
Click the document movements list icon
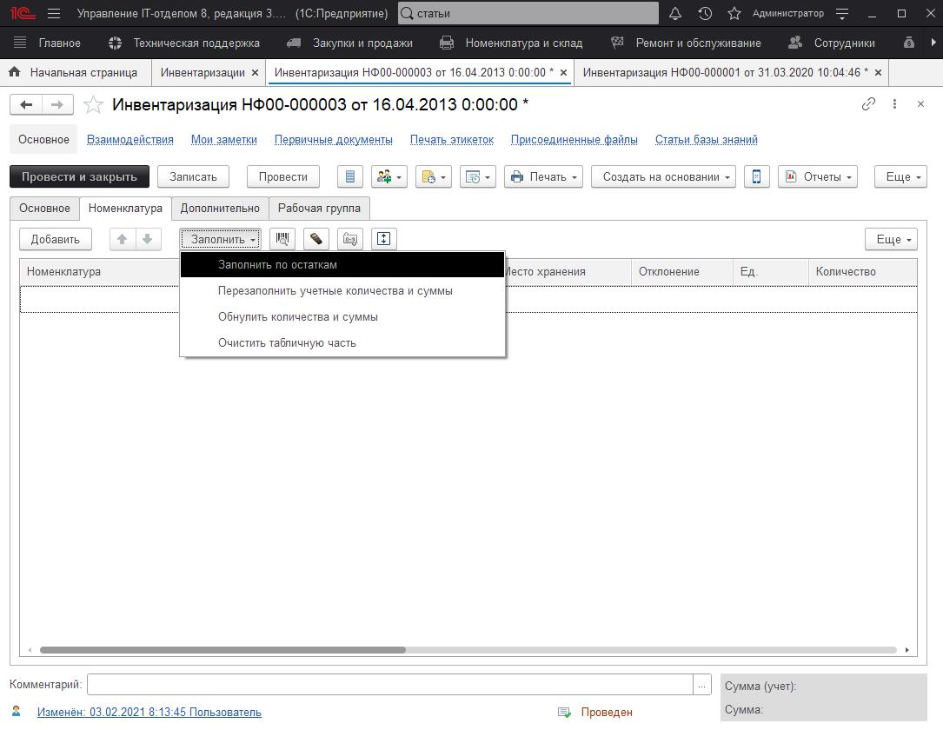point(350,176)
